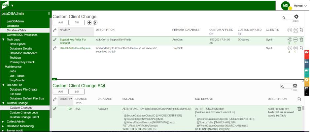The height and width of the screenshot is (132, 310).
Task: Collapse the Tech Lead tree section
Action: [3, 40]
